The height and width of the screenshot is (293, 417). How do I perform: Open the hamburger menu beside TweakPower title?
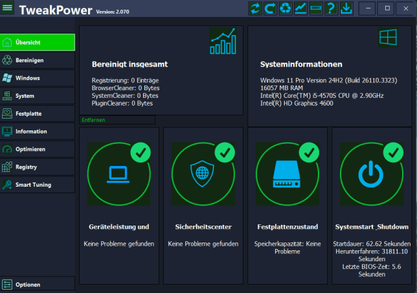pyautogui.click(x=8, y=8)
